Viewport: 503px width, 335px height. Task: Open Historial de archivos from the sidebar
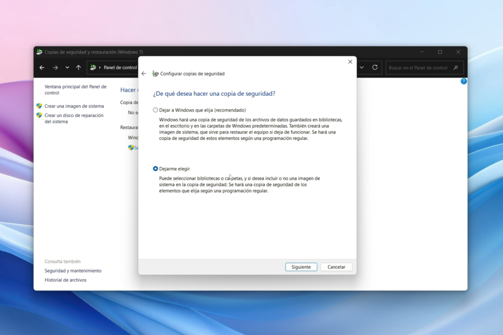click(66, 280)
